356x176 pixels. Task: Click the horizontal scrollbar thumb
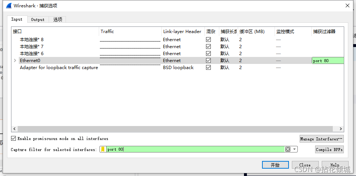[175, 129]
